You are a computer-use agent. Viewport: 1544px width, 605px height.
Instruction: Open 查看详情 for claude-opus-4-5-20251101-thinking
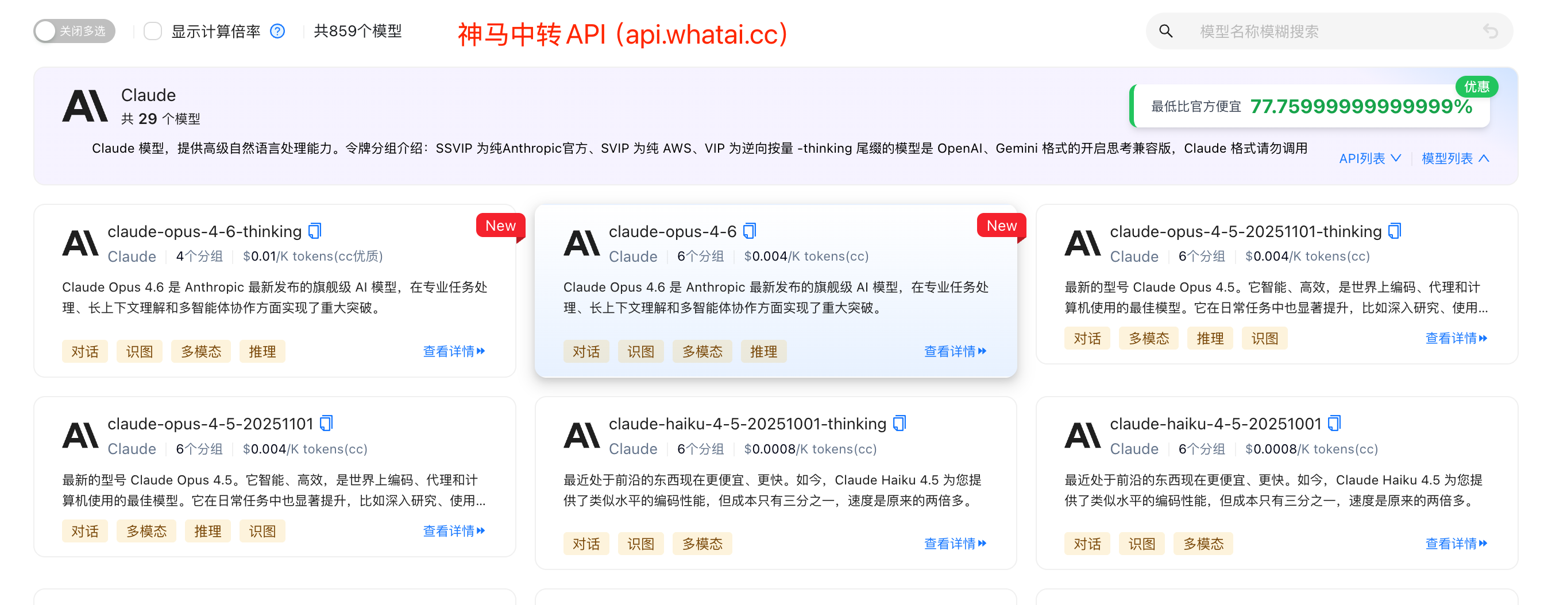(1456, 339)
